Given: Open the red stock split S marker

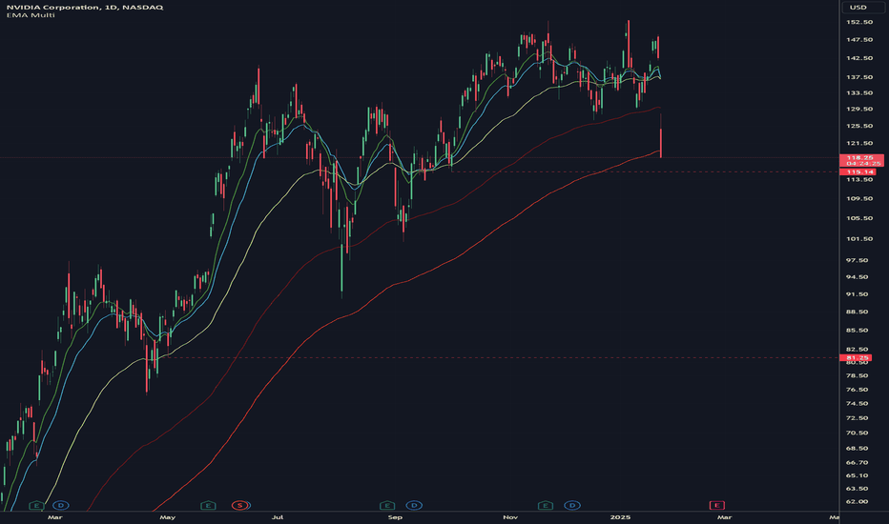Looking at the screenshot, I should click(240, 505).
